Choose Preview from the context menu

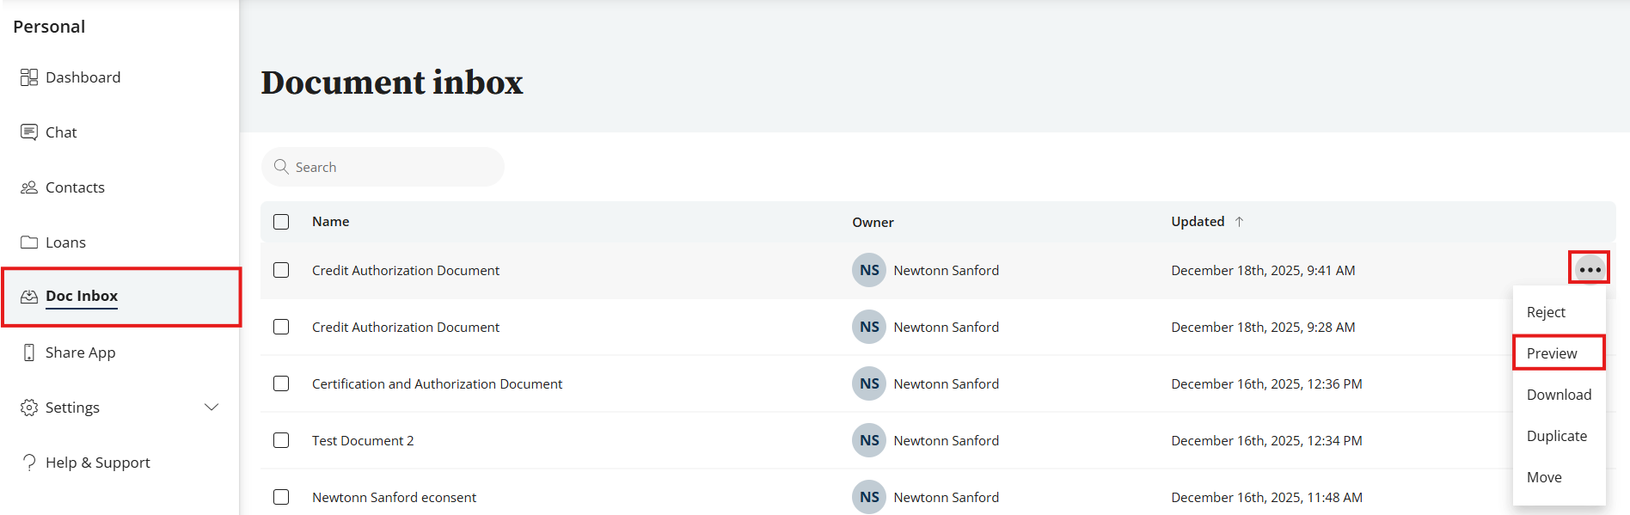[x=1552, y=353]
